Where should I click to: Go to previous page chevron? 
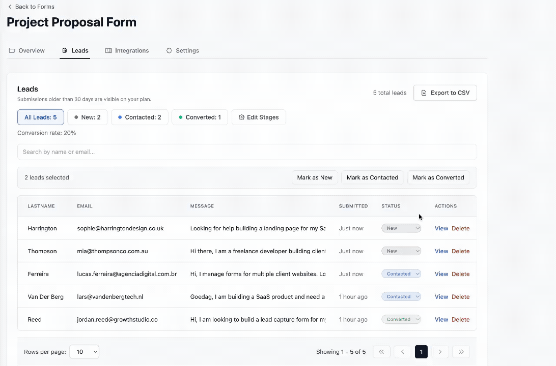click(x=402, y=352)
